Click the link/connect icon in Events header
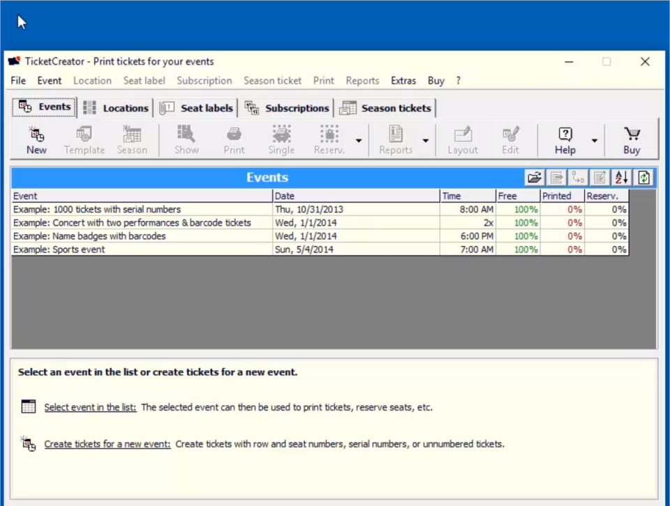The width and height of the screenshot is (670, 506). point(578,178)
